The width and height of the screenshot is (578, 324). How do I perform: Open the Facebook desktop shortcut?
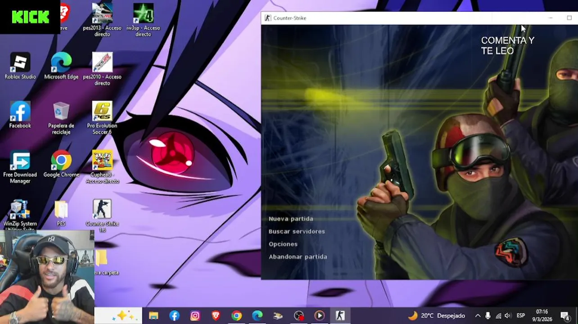click(20, 115)
